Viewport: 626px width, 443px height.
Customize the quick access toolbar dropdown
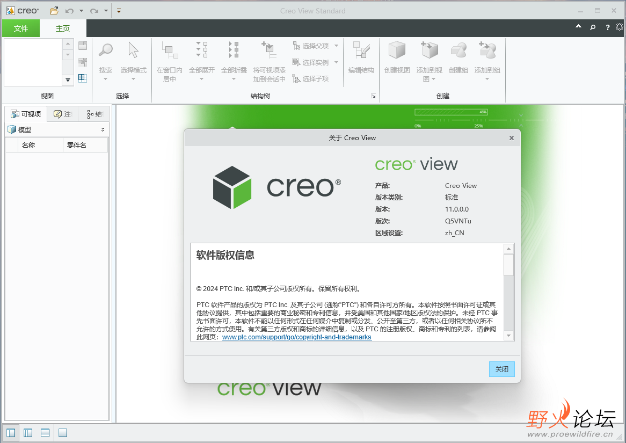pyautogui.click(x=119, y=11)
